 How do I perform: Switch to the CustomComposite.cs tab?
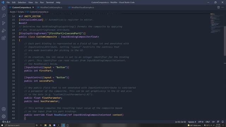click(21, 7)
